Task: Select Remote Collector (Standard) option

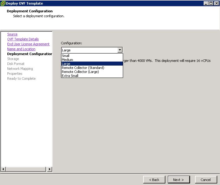Action: [x=83, y=68]
